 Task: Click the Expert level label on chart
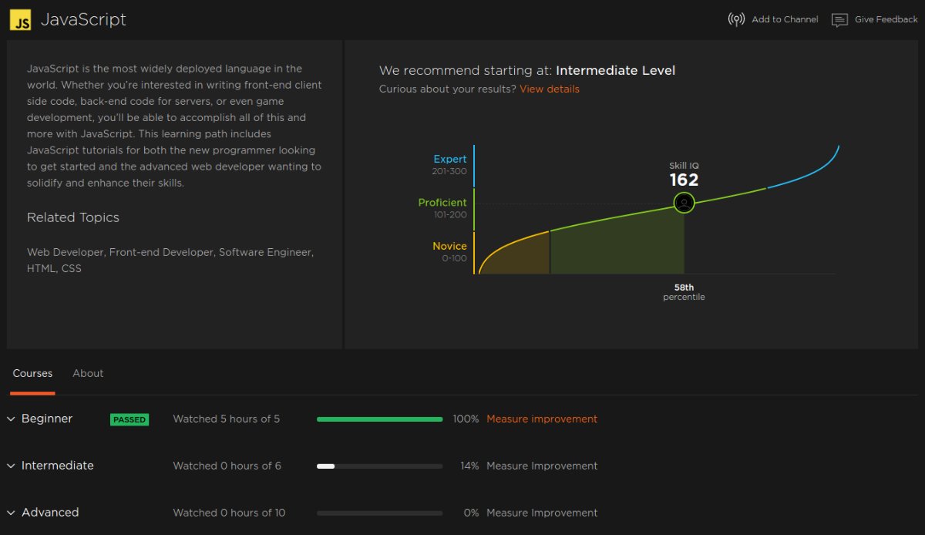coord(449,160)
